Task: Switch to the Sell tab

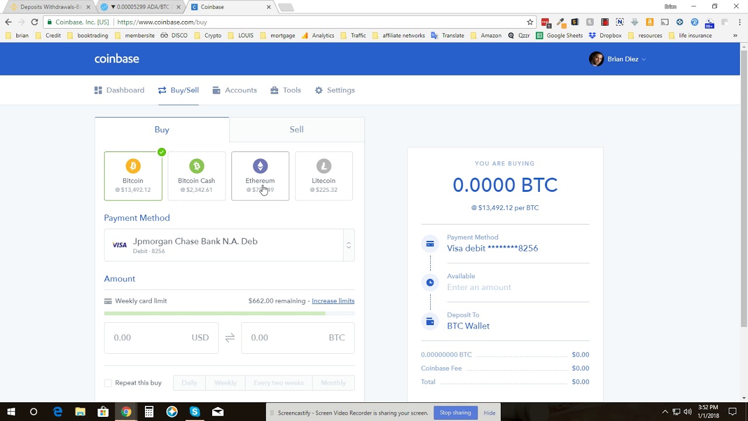Action: [x=297, y=129]
